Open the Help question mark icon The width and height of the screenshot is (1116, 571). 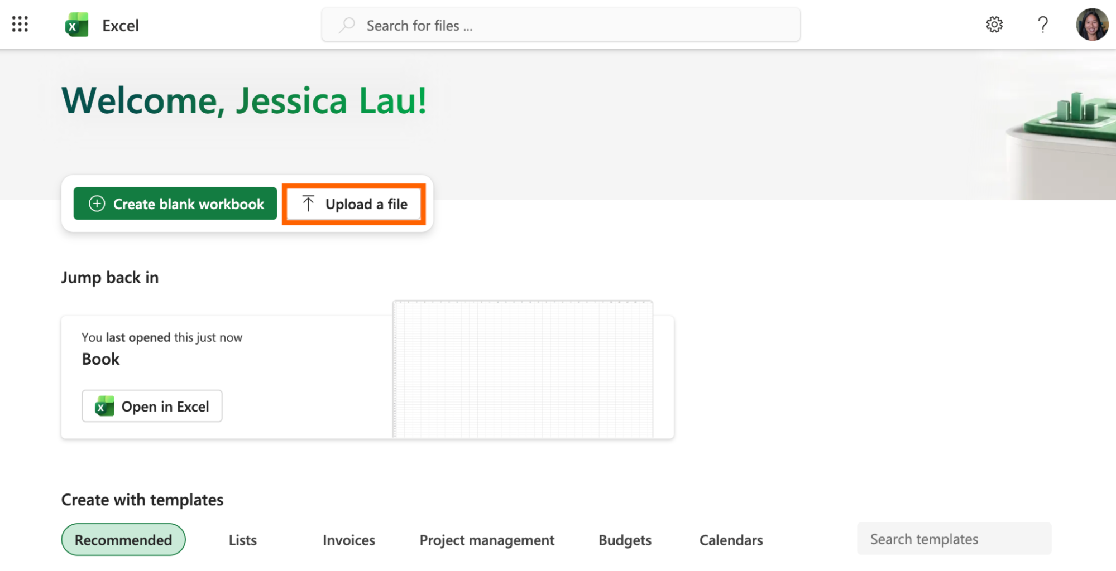[1042, 25]
